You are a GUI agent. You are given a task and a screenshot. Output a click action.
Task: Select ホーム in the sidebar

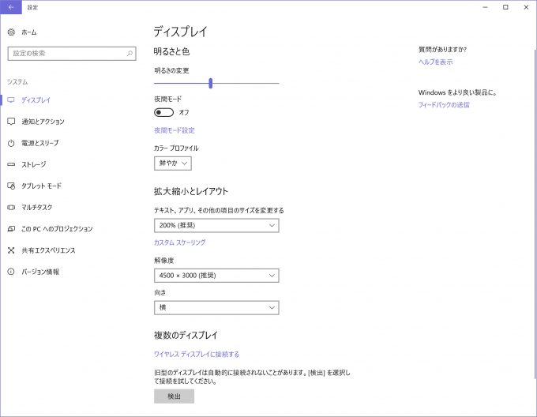point(29,32)
